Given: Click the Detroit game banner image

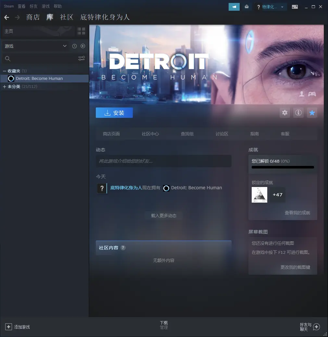Looking at the screenshot, I should click(x=207, y=65).
